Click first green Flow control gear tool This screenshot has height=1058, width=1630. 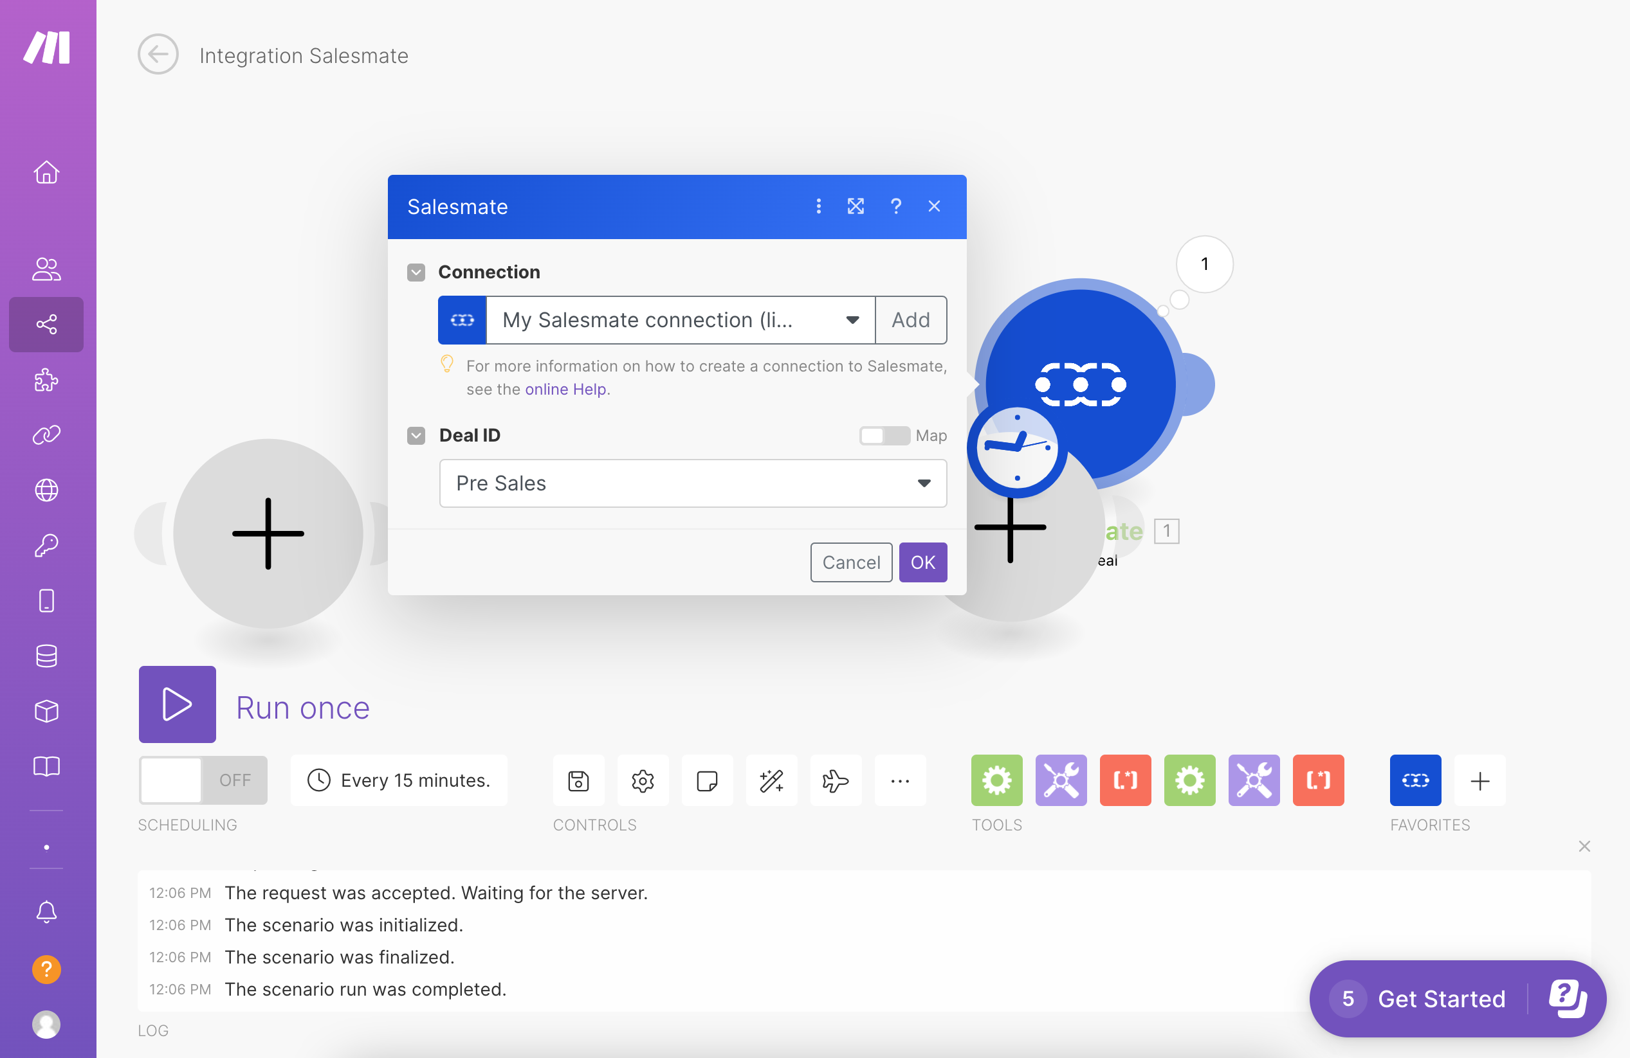997,781
